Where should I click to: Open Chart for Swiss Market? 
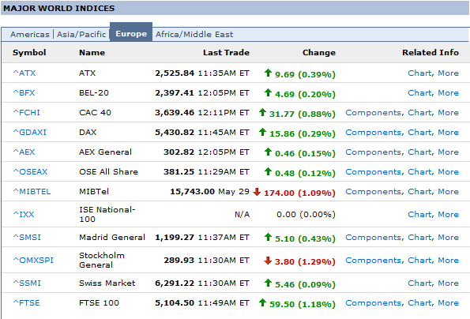pyautogui.click(x=419, y=283)
